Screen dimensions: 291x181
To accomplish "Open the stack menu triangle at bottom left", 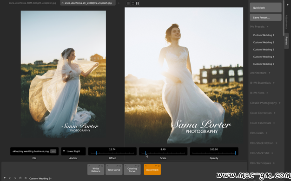I will click(5, 178).
